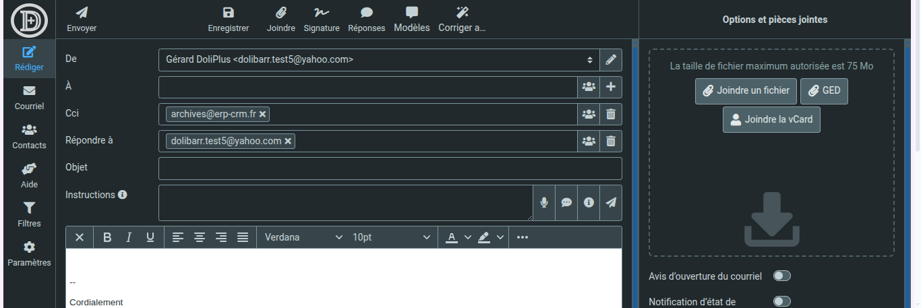Activate the microphone dictation icon

(x=544, y=202)
